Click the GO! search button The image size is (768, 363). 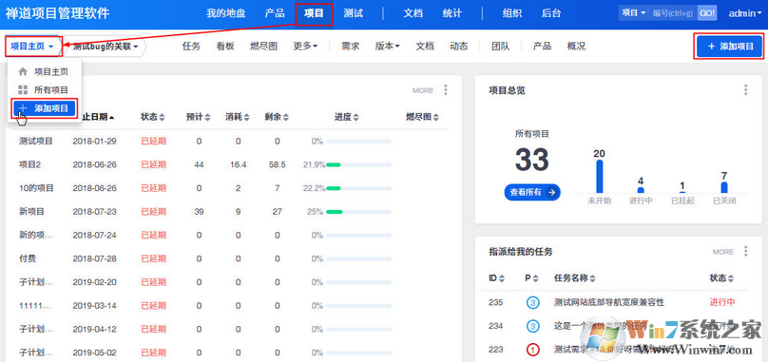point(707,13)
